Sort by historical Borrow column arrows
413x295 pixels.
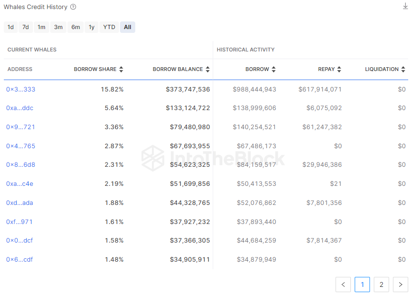[x=273, y=70]
